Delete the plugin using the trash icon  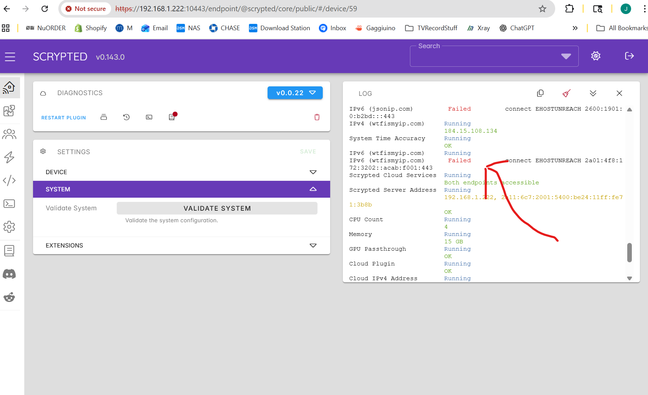tap(316, 117)
